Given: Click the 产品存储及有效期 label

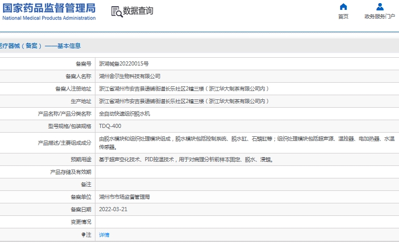Looking at the screenshot, I should [71, 172].
